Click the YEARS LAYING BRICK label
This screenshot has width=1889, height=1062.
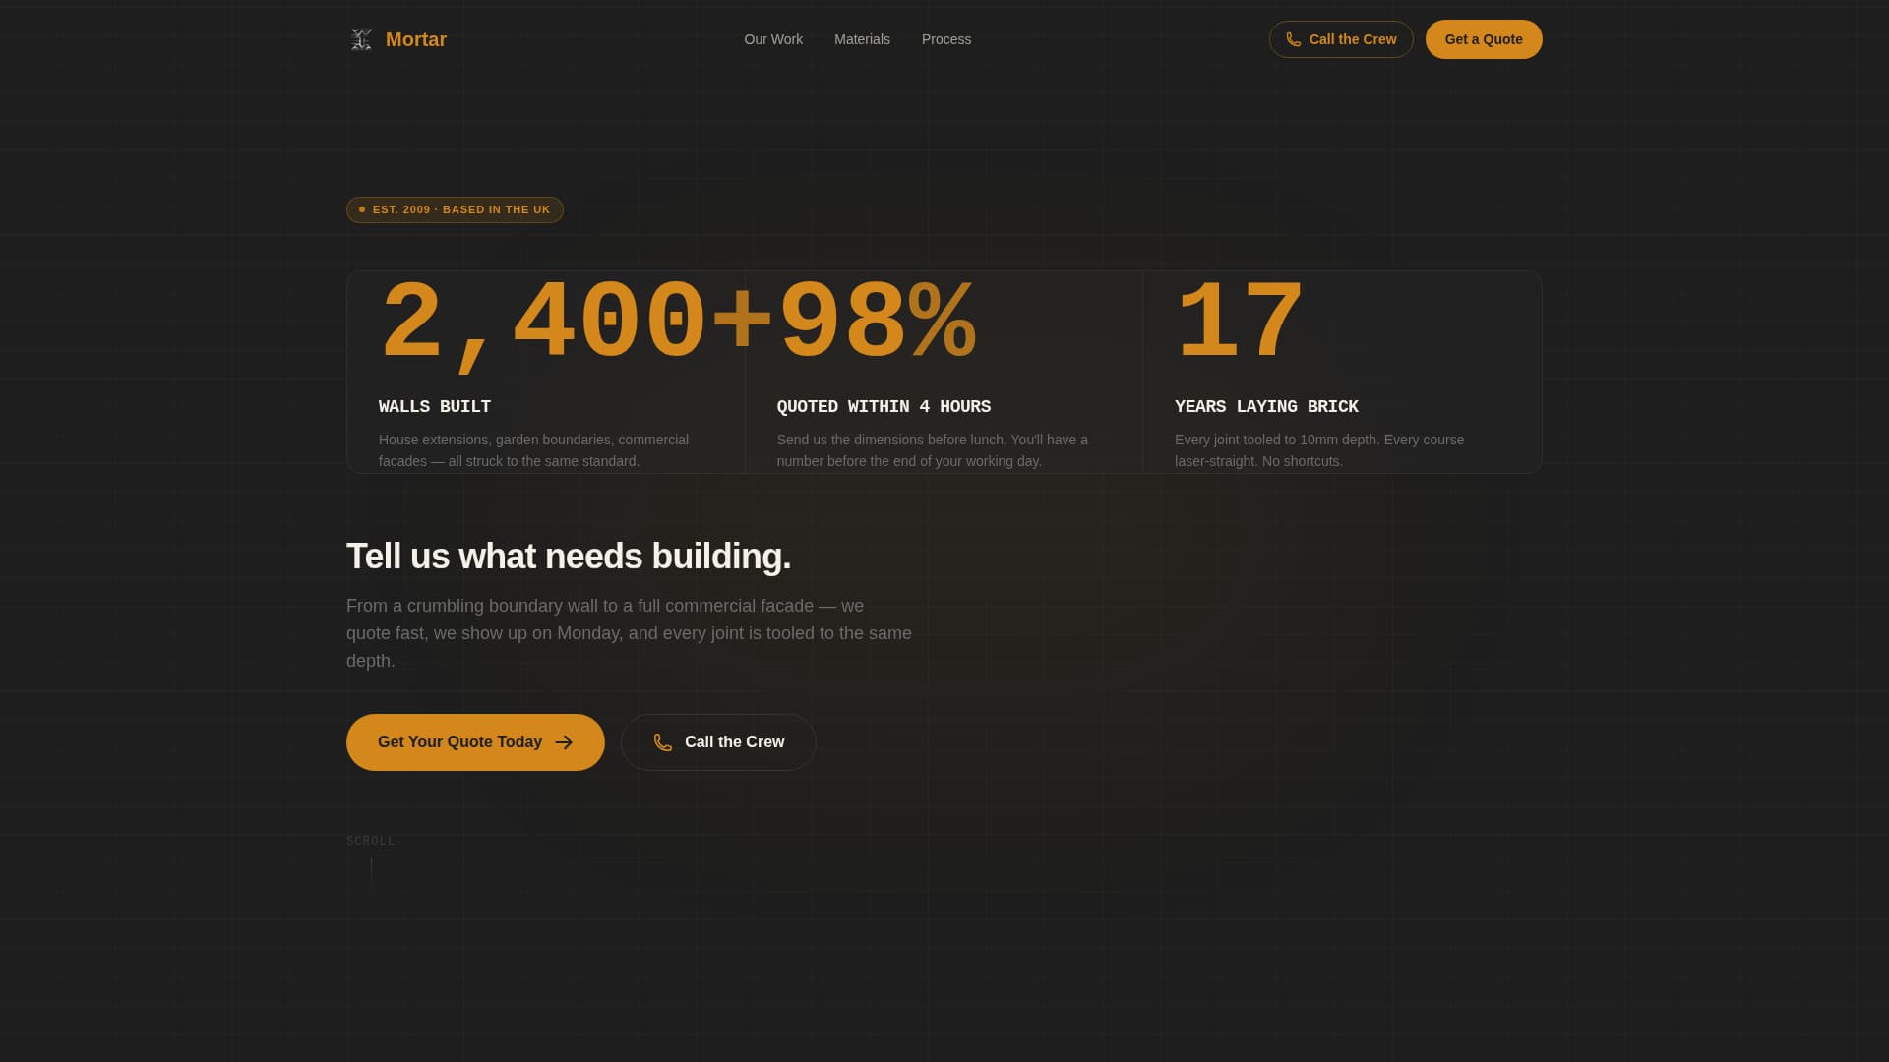coord(1266,406)
